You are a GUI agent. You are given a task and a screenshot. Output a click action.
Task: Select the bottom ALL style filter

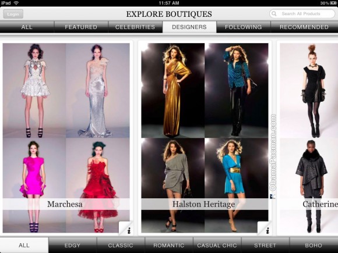tap(24, 245)
